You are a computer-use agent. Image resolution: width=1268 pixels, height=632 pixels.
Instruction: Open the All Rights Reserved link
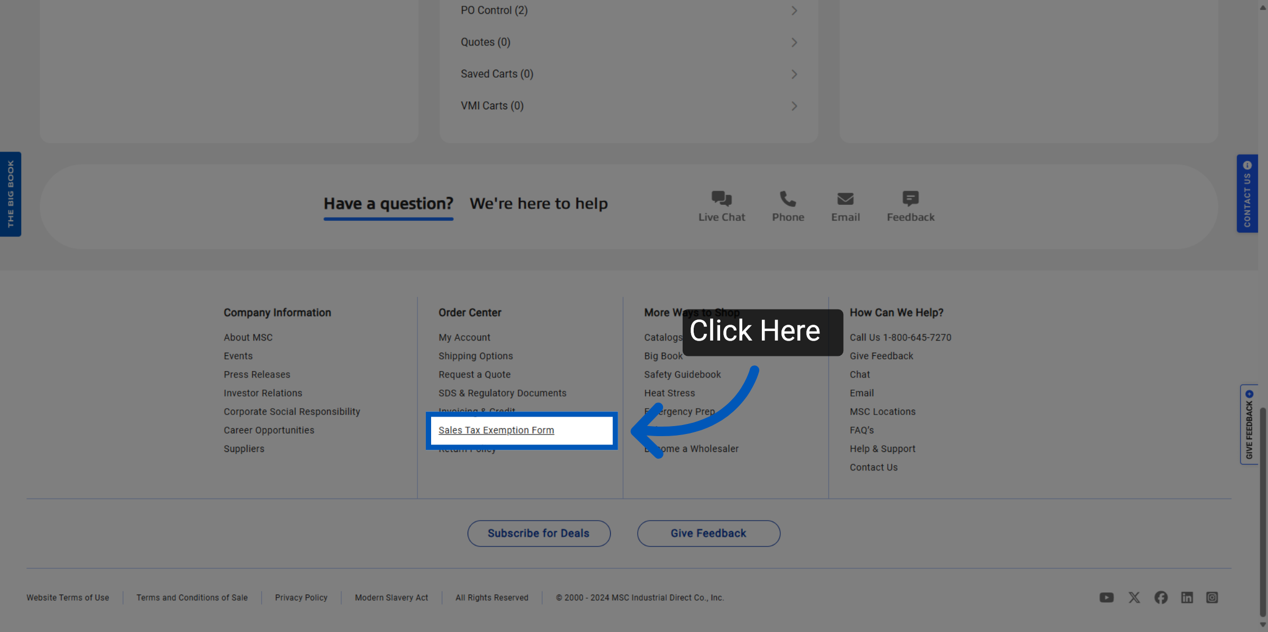492,597
